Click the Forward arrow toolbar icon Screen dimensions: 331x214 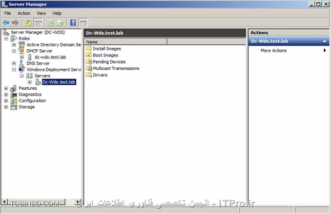pos(15,22)
